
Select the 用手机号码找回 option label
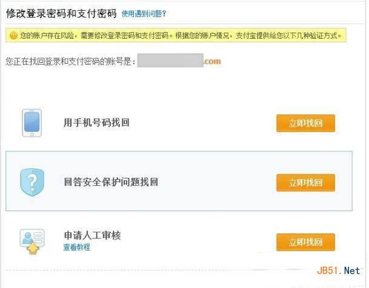tap(96, 123)
